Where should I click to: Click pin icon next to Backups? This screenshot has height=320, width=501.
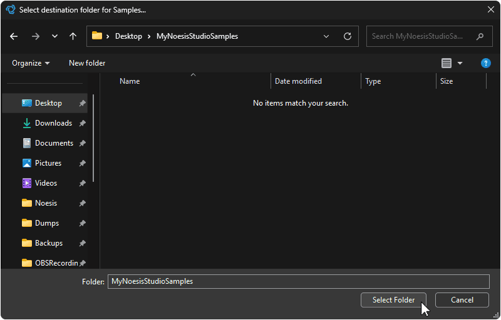(83, 243)
